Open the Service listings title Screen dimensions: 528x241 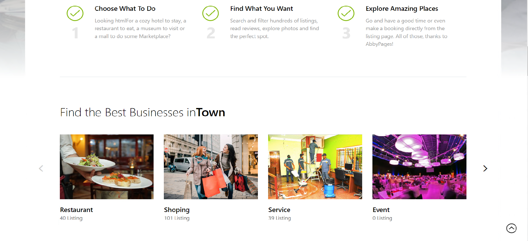[279, 210]
